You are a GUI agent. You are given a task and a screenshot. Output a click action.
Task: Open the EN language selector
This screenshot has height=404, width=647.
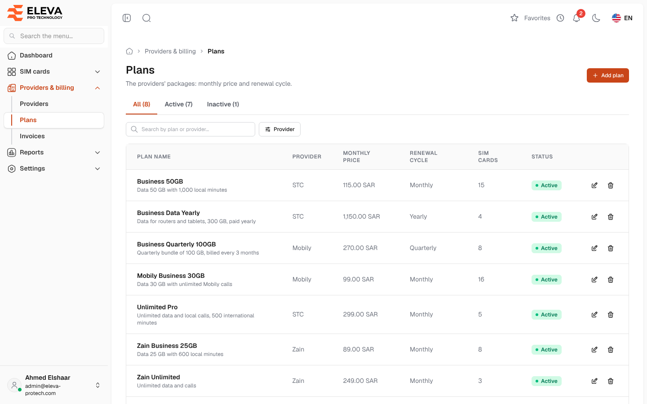[622, 18]
